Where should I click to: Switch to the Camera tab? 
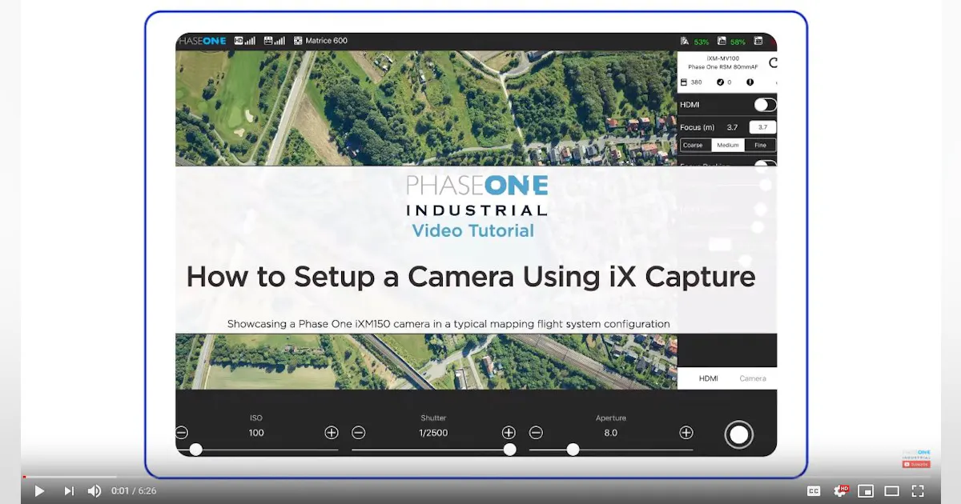click(x=753, y=378)
